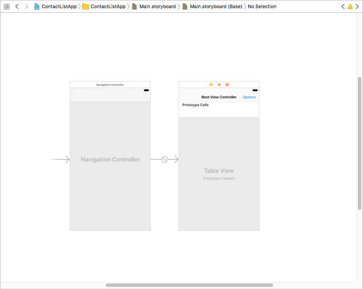Click the yellow View Controller icon above the scene
This screenshot has width=363, height=289.
211,85
